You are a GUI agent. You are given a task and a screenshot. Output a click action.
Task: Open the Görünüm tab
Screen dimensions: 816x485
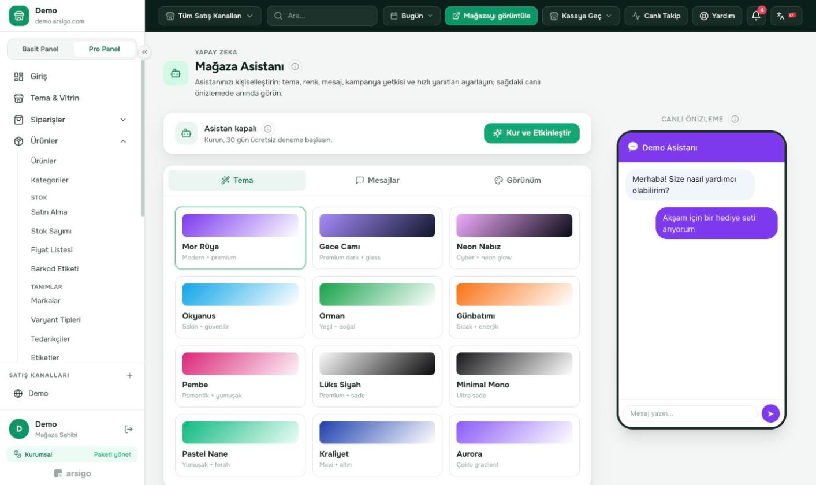(x=518, y=180)
